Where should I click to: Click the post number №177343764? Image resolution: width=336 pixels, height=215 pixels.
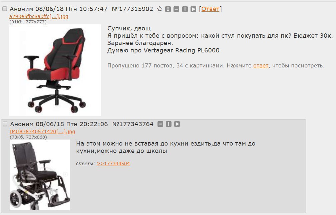click(133, 124)
